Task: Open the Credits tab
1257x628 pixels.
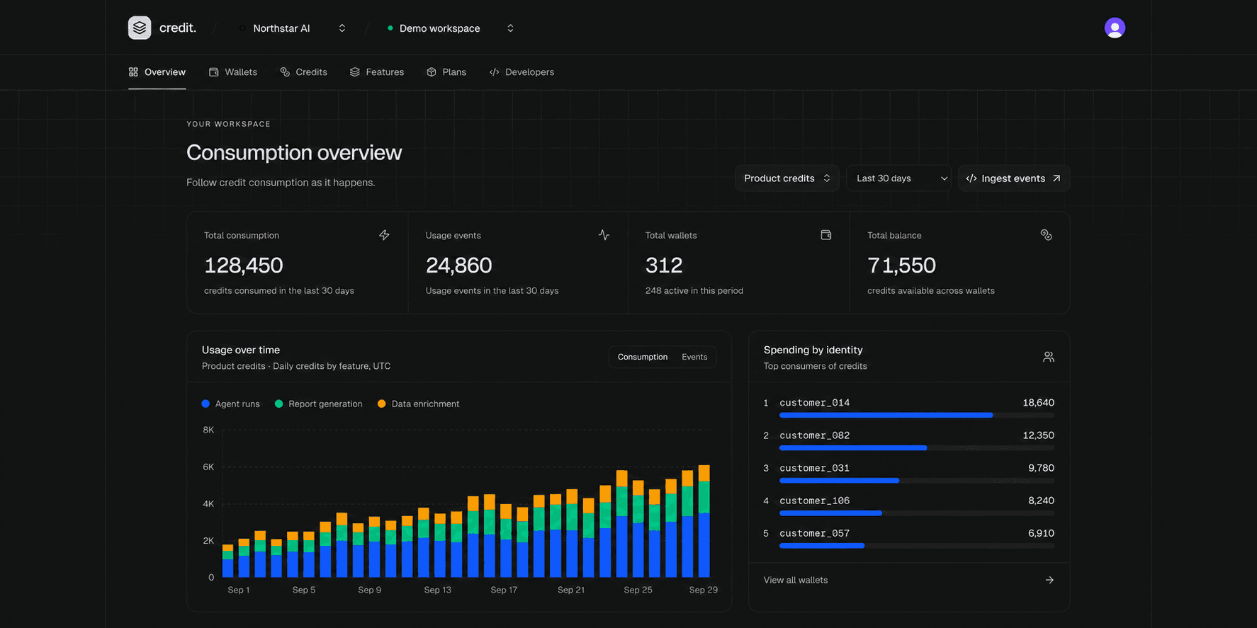Action: 303,72
